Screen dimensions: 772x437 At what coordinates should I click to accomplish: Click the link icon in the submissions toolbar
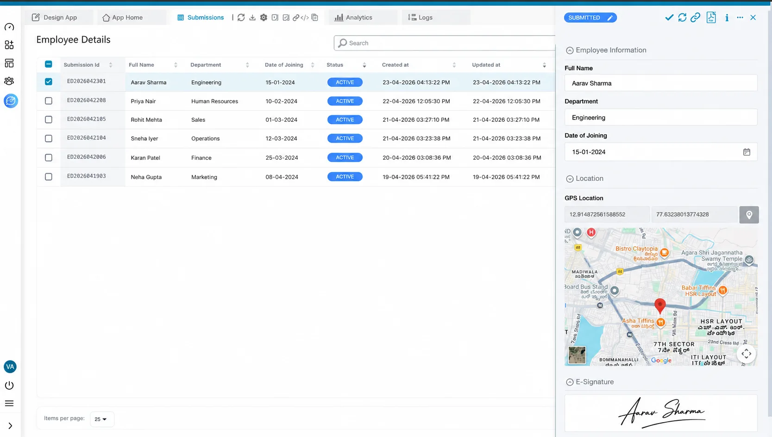click(x=295, y=18)
